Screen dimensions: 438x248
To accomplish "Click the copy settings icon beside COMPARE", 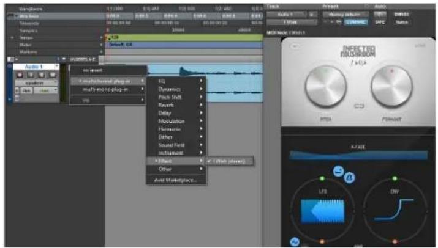I will tap(339, 22).
